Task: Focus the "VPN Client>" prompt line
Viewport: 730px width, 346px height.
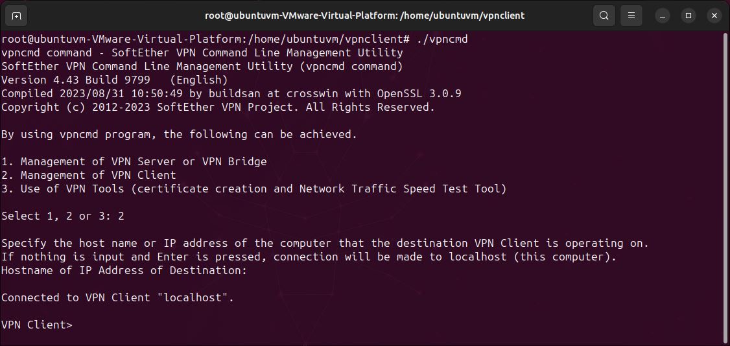Action: pyautogui.click(x=38, y=325)
